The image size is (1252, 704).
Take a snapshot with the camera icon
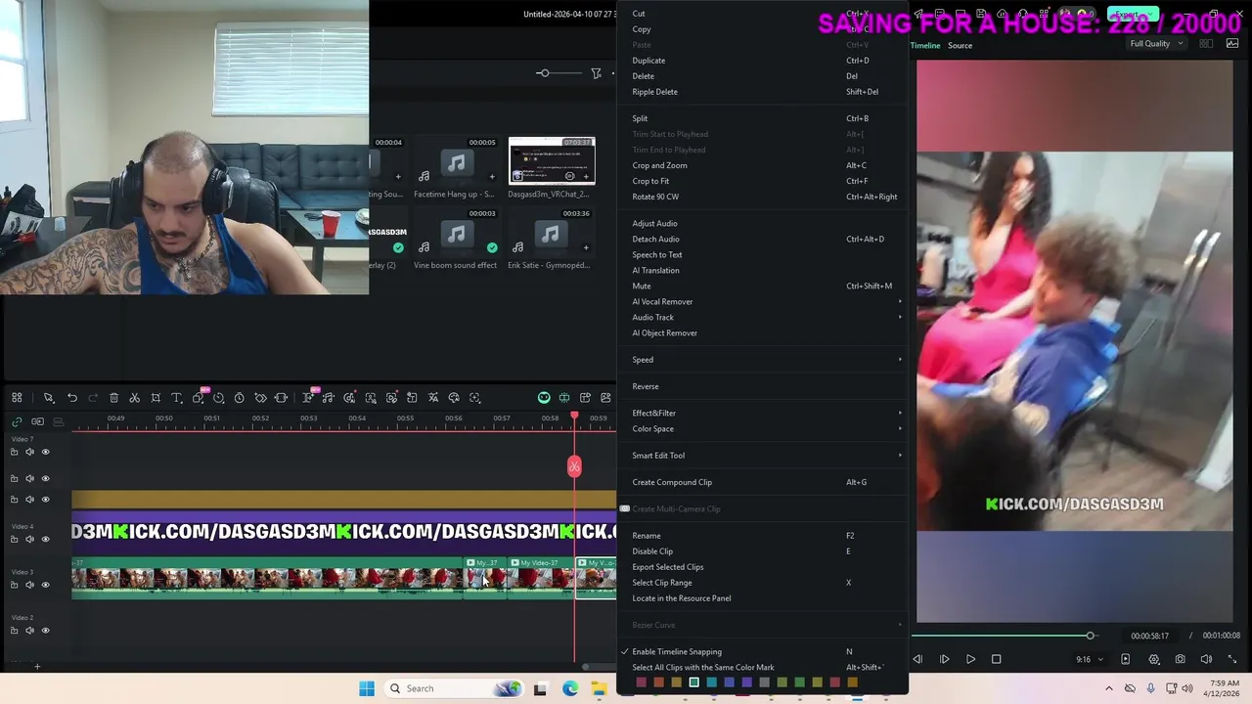[x=1180, y=659]
